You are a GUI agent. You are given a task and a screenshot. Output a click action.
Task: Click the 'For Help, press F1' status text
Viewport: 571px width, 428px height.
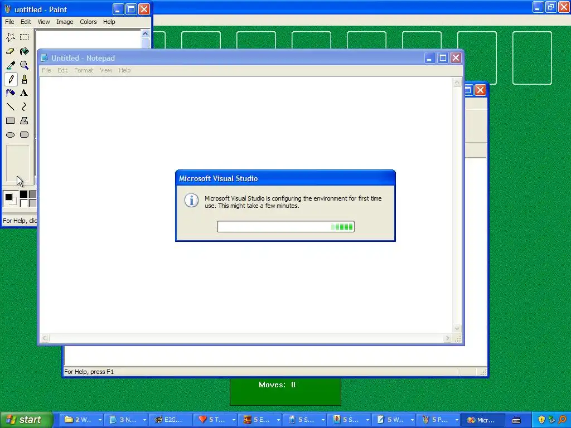89,372
